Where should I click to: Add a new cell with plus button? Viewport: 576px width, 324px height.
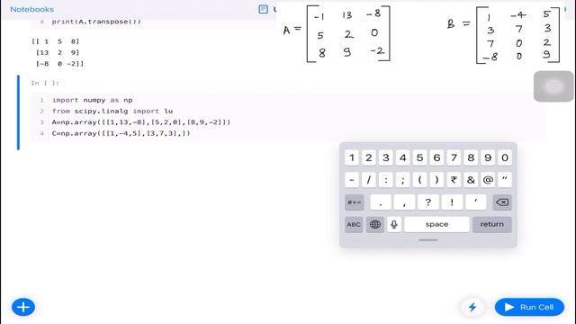coord(23,307)
